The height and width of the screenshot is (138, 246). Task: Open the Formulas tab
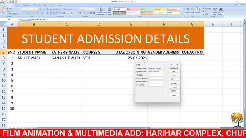pos(37,5)
